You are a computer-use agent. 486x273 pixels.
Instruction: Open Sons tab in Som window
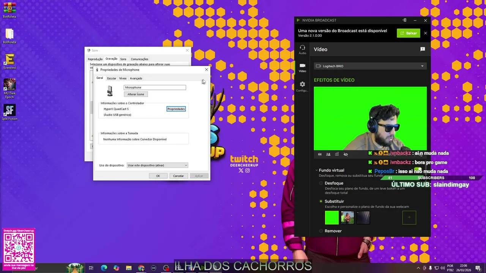[x=123, y=59]
